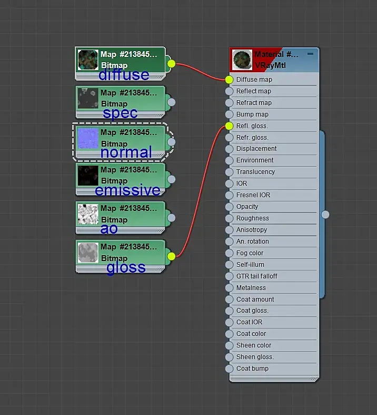The width and height of the screenshot is (377, 415).
Task: Click the Roughness input socket
Action: (x=230, y=218)
